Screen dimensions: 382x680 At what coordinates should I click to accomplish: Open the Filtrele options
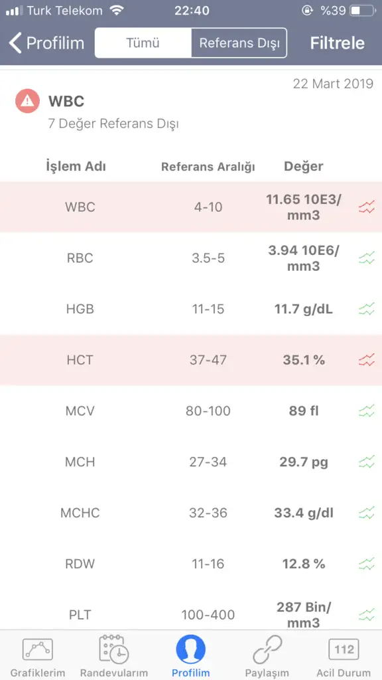(338, 43)
